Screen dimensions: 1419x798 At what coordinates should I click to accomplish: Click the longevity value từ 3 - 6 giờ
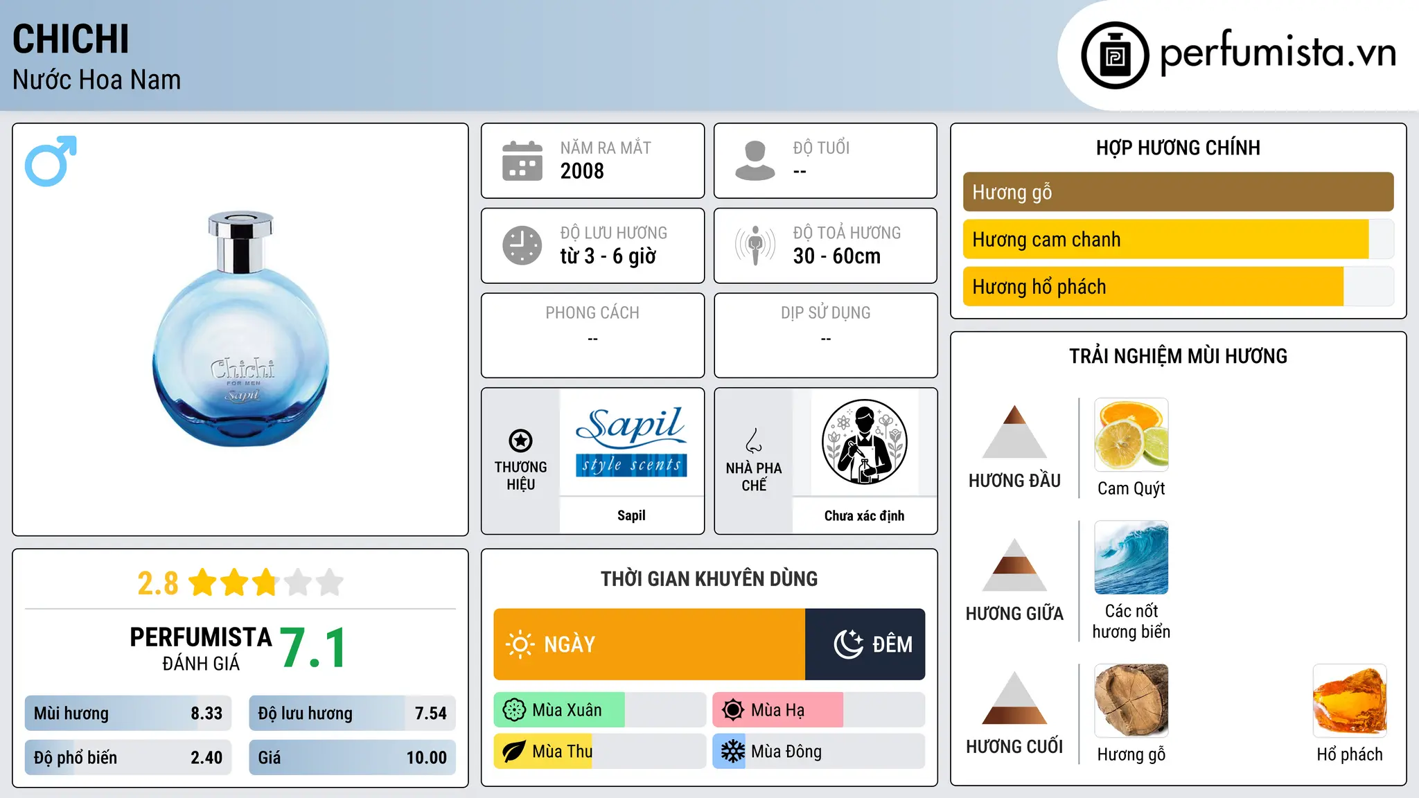(608, 256)
